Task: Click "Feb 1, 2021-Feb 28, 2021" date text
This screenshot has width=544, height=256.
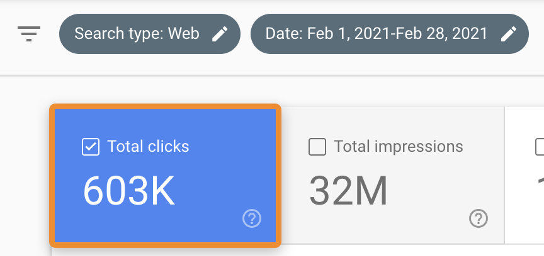Action: [x=398, y=34]
